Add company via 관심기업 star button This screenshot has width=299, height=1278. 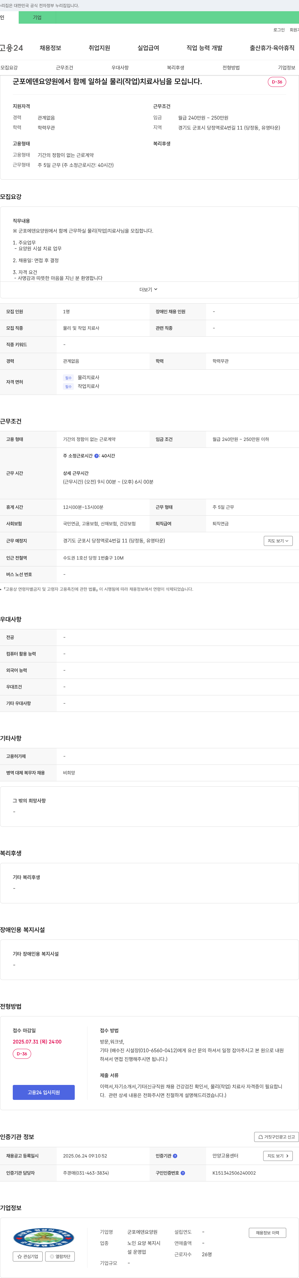coord(28,1256)
